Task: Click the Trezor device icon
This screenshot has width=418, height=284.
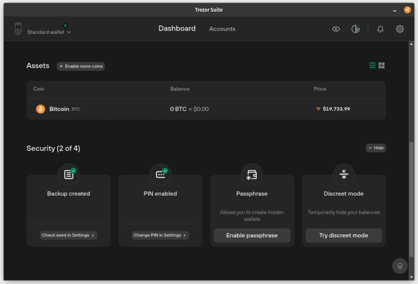Action: (18, 29)
